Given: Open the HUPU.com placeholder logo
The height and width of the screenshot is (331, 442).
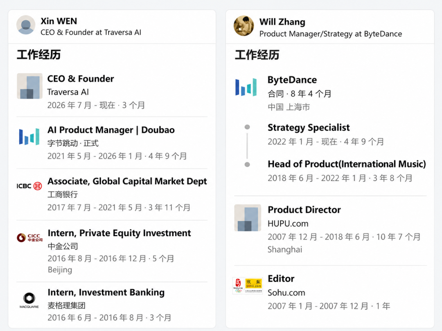Looking at the screenshot, I should (248, 218).
